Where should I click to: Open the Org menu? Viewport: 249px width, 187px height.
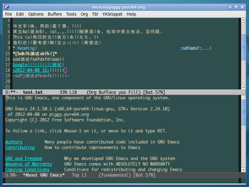84,14
